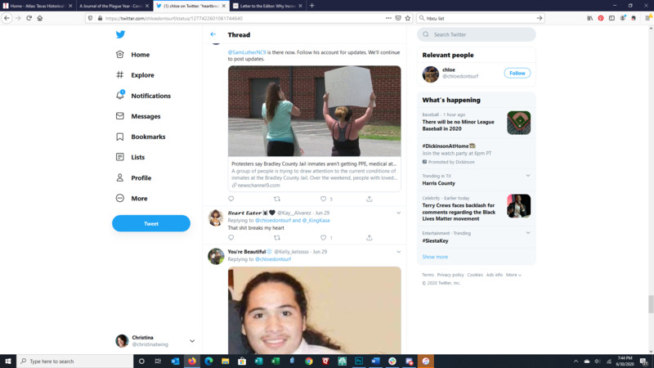Like the Bradley County Jail tweet

pos(323,199)
